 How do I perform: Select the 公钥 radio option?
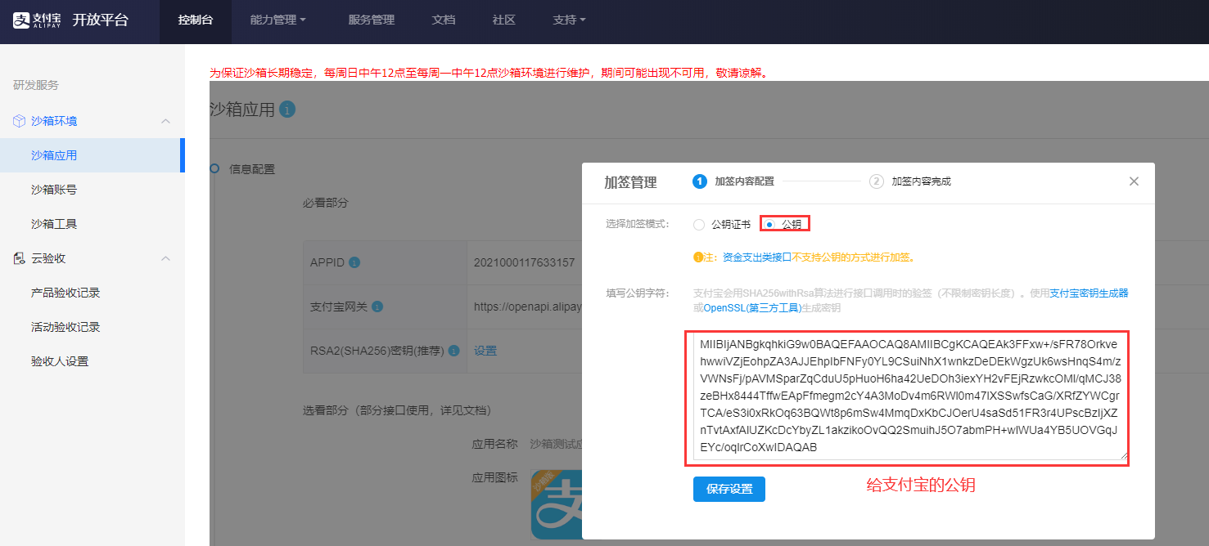coord(769,224)
